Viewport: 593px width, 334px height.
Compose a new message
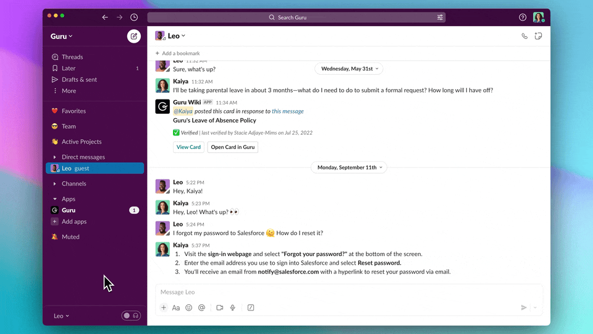click(134, 36)
